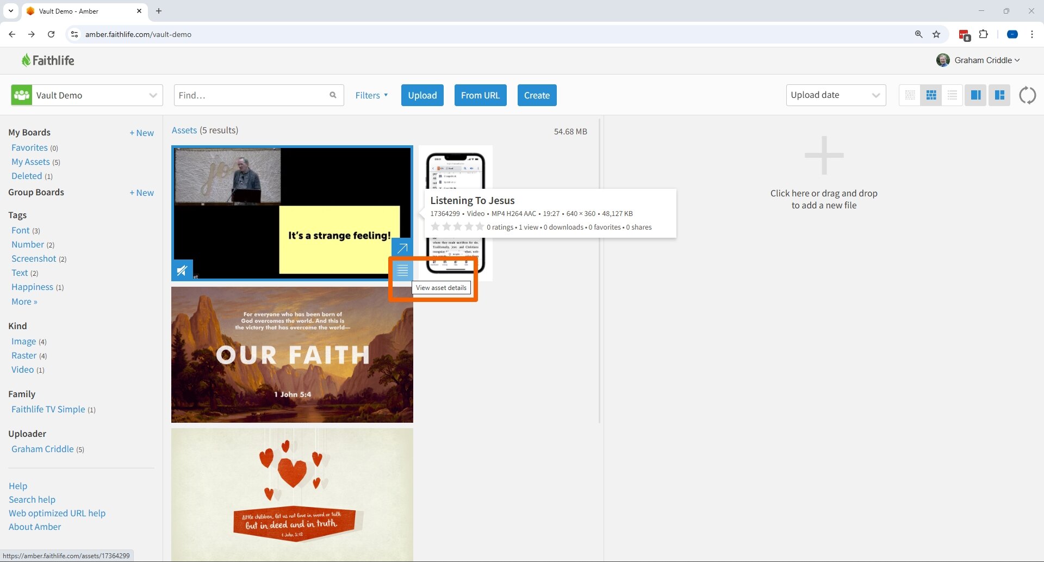Screen dimensions: 1044x562
Task: Filter by uploader Graham Criddle
Action: pos(42,449)
